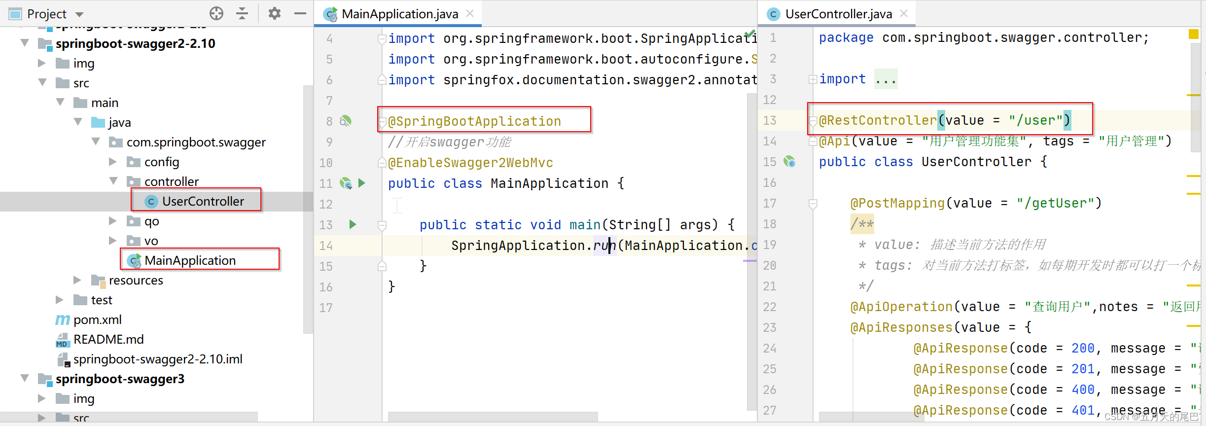Viewport: 1206px width, 426px height.
Task: Select springboot-swagger2-2.10.iml file
Action: click(x=149, y=359)
